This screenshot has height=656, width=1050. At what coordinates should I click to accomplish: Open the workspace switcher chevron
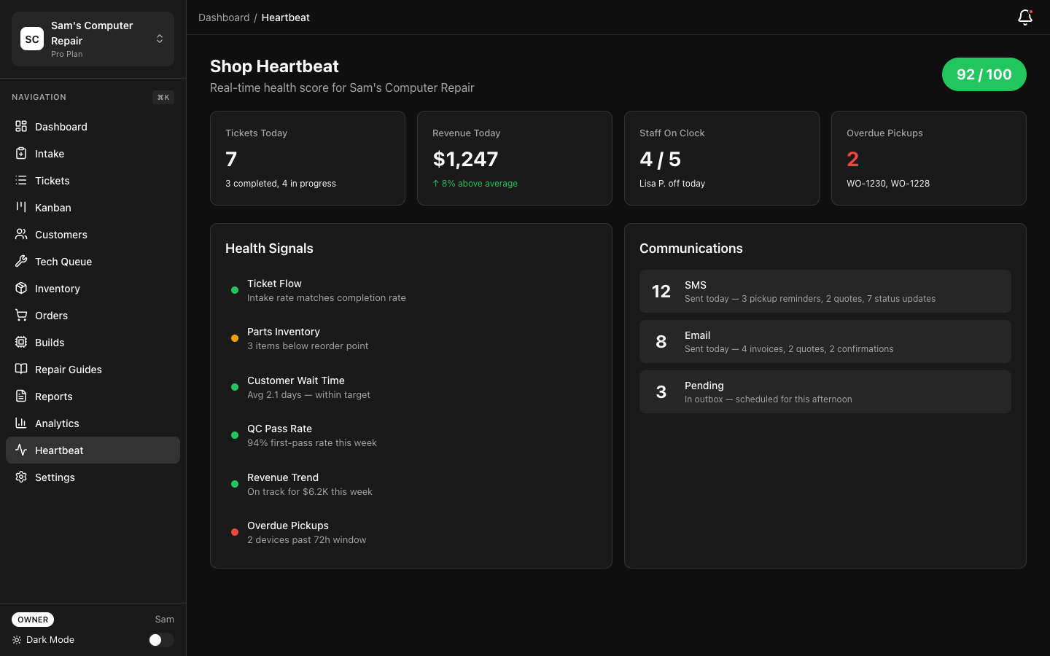(159, 39)
